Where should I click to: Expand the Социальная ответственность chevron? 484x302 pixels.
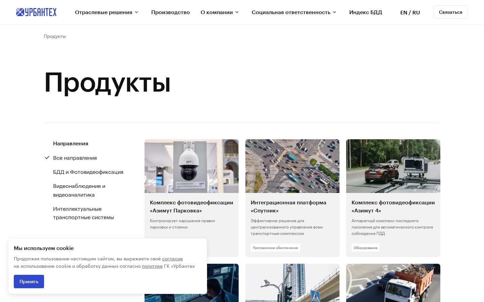pos(334,12)
